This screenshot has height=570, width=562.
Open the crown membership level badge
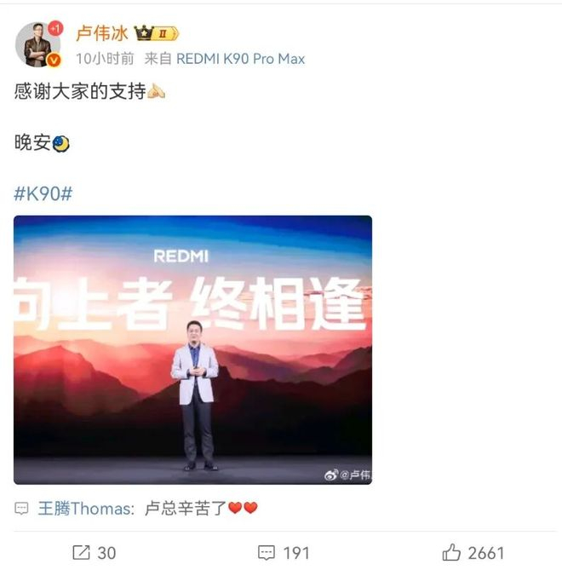coord(157,33)
